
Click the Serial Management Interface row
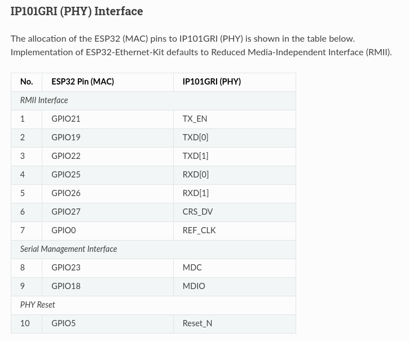click(153, 249)
